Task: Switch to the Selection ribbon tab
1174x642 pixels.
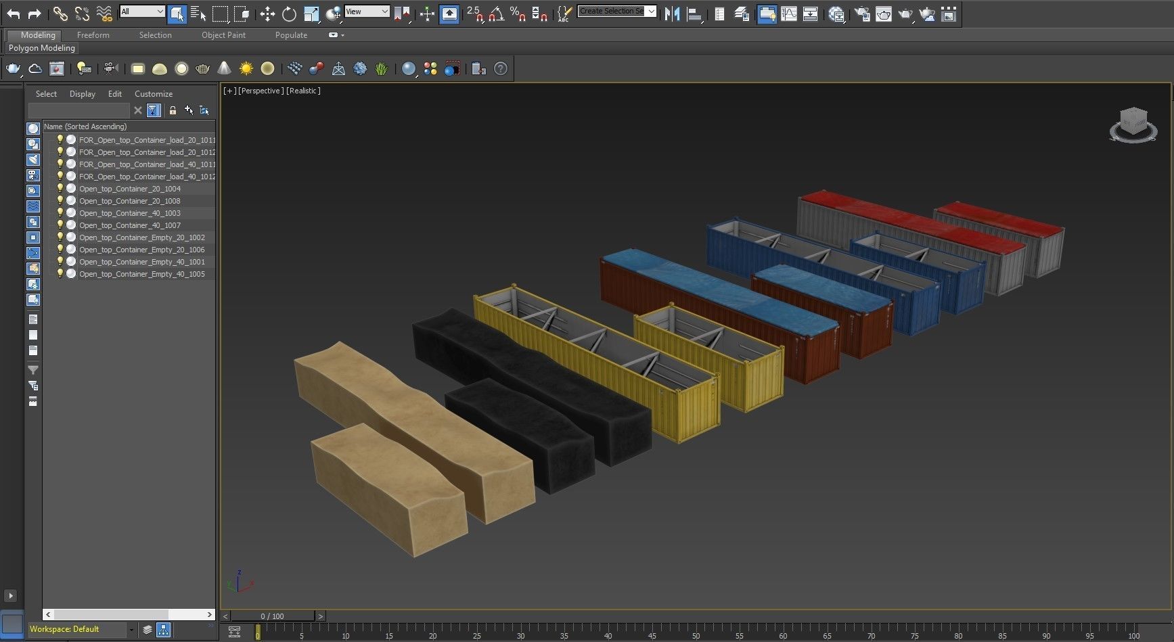Action: pyautogui.click(x=156, y=35)
